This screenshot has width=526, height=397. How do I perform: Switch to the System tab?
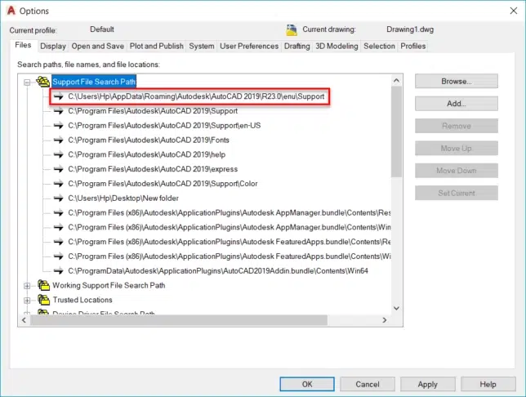[x=201, y=46]
